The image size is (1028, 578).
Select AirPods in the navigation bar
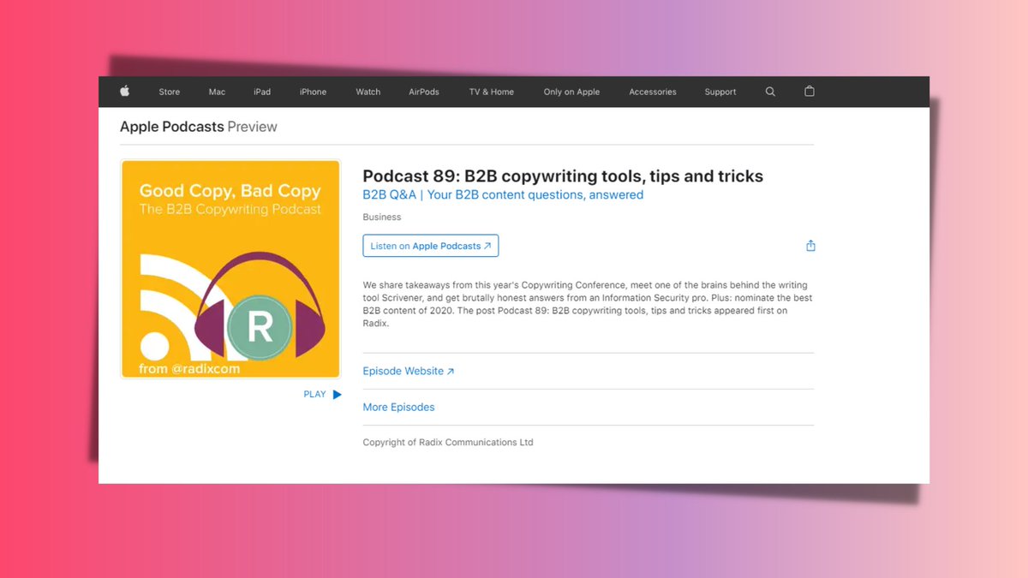click(423, 92)
